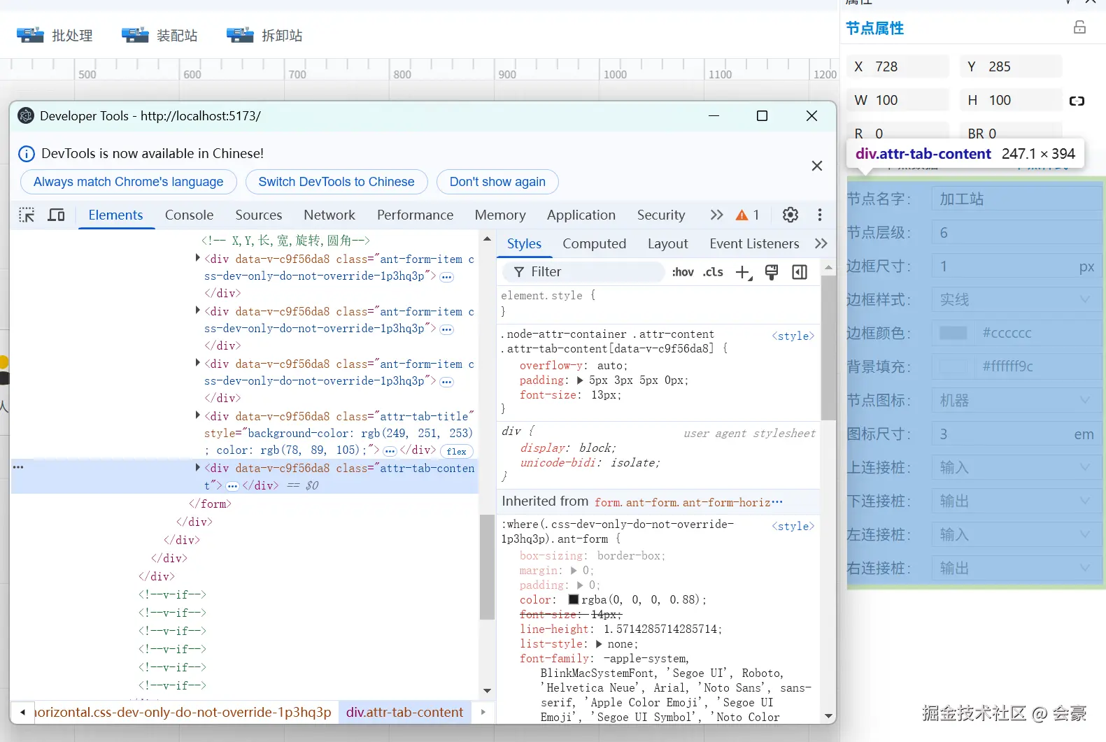
Task: Click the lock icon beside 节点属性
Action: [x=1079, y=27]
